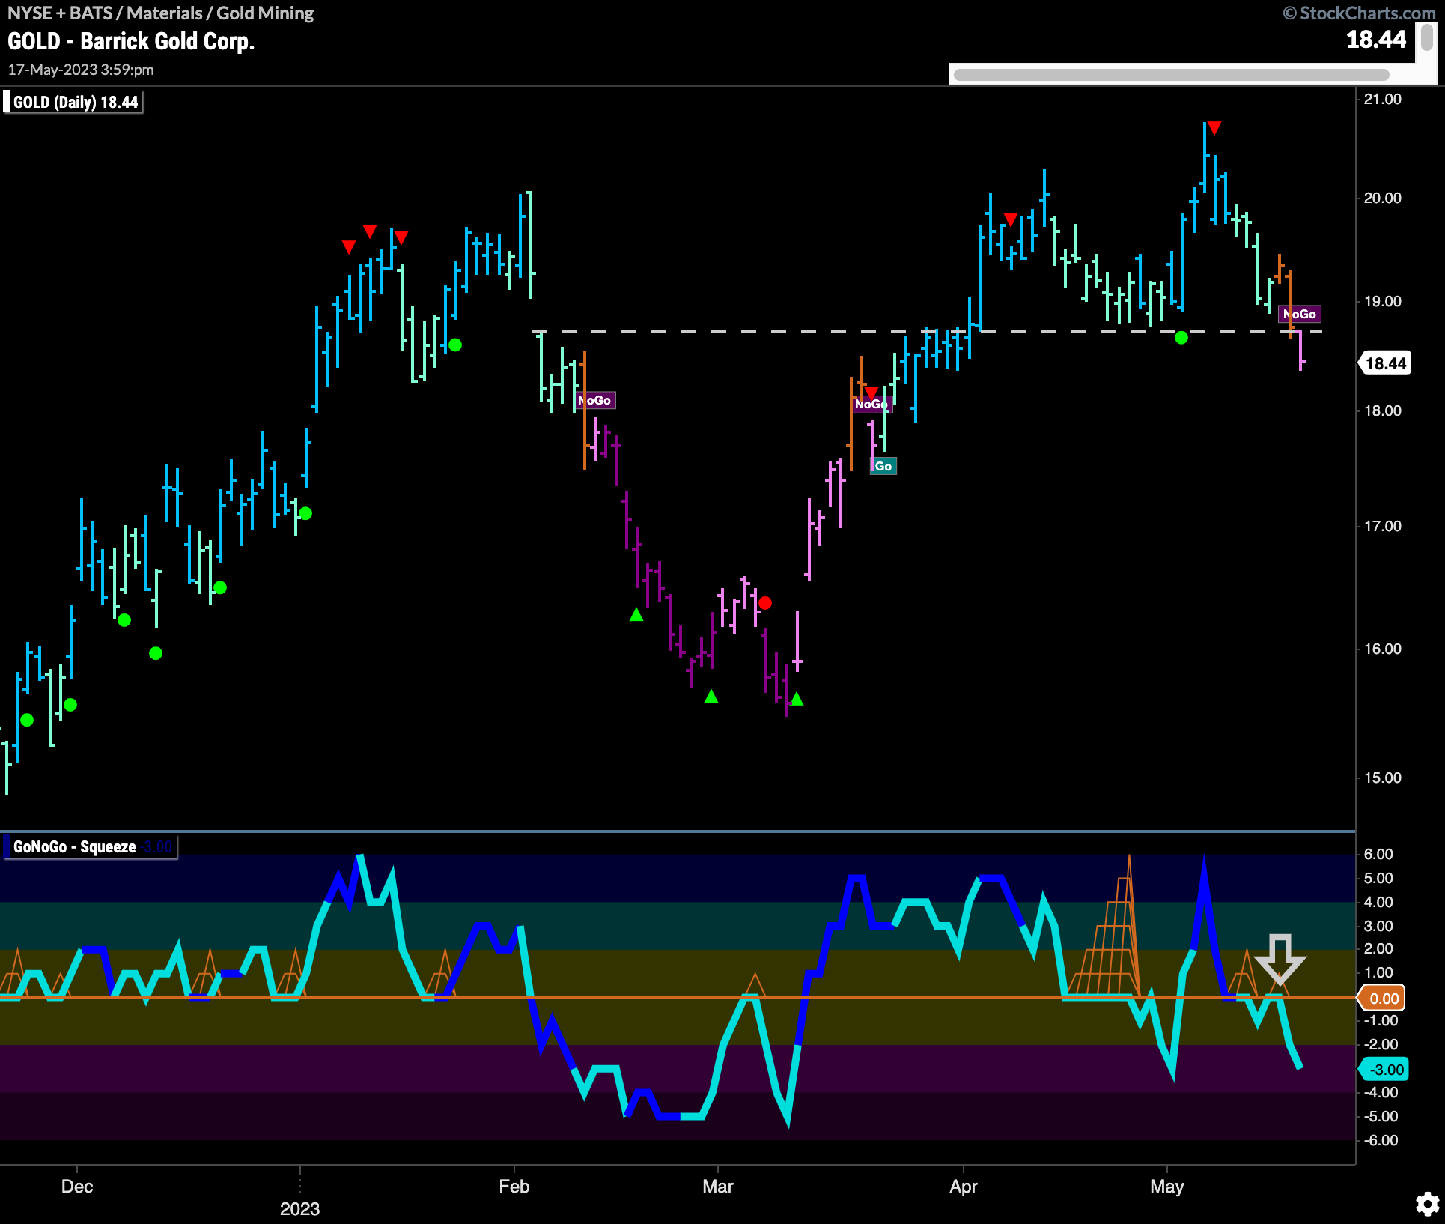Open chart settings gear icon
This screenshot has width=1445, height=1224.
point(1427,1204)
